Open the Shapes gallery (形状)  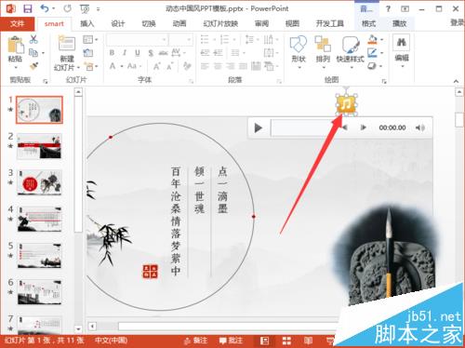coord(299,51)
